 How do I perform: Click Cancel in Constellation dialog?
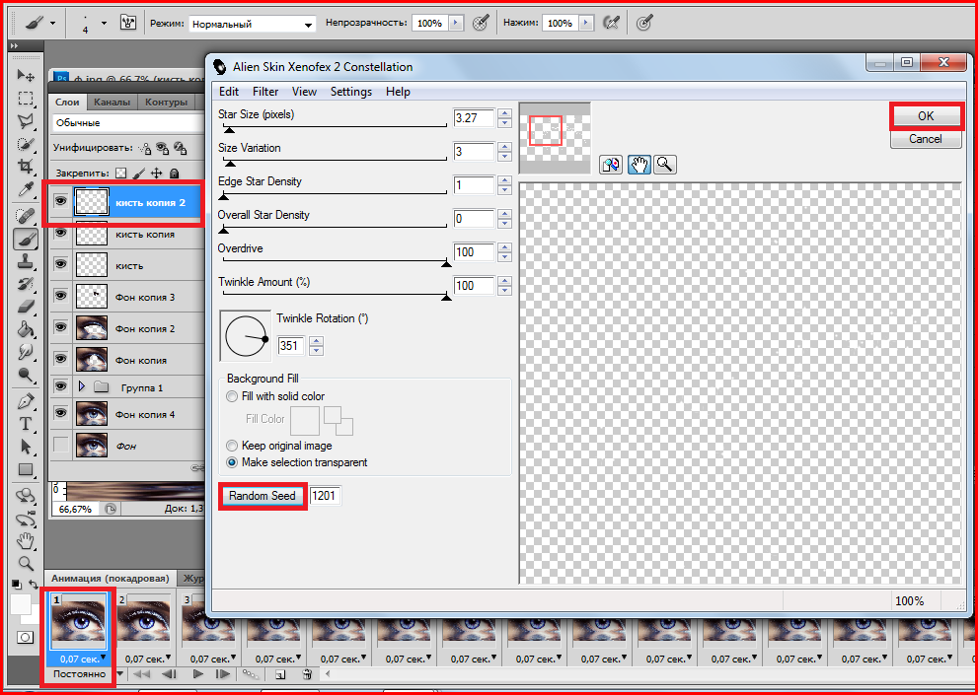[x=926, y=138]
